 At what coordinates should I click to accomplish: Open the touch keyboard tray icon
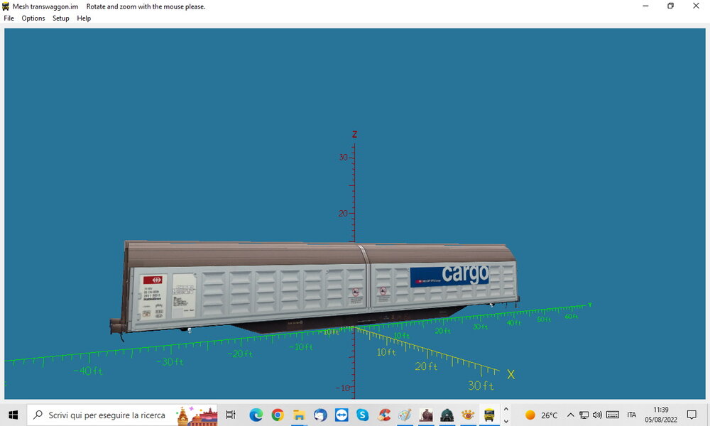[x=613, y=415]
